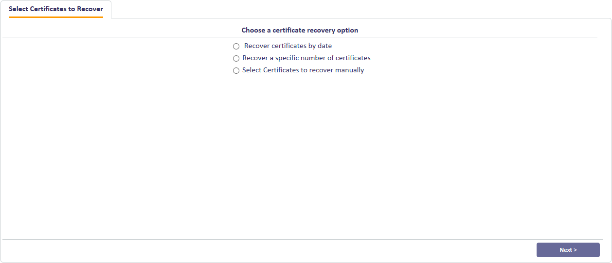Click the 'Choose a certificate recovery option' heading
This screenshot has width=612, height=263.
click(x=300, y=30)
